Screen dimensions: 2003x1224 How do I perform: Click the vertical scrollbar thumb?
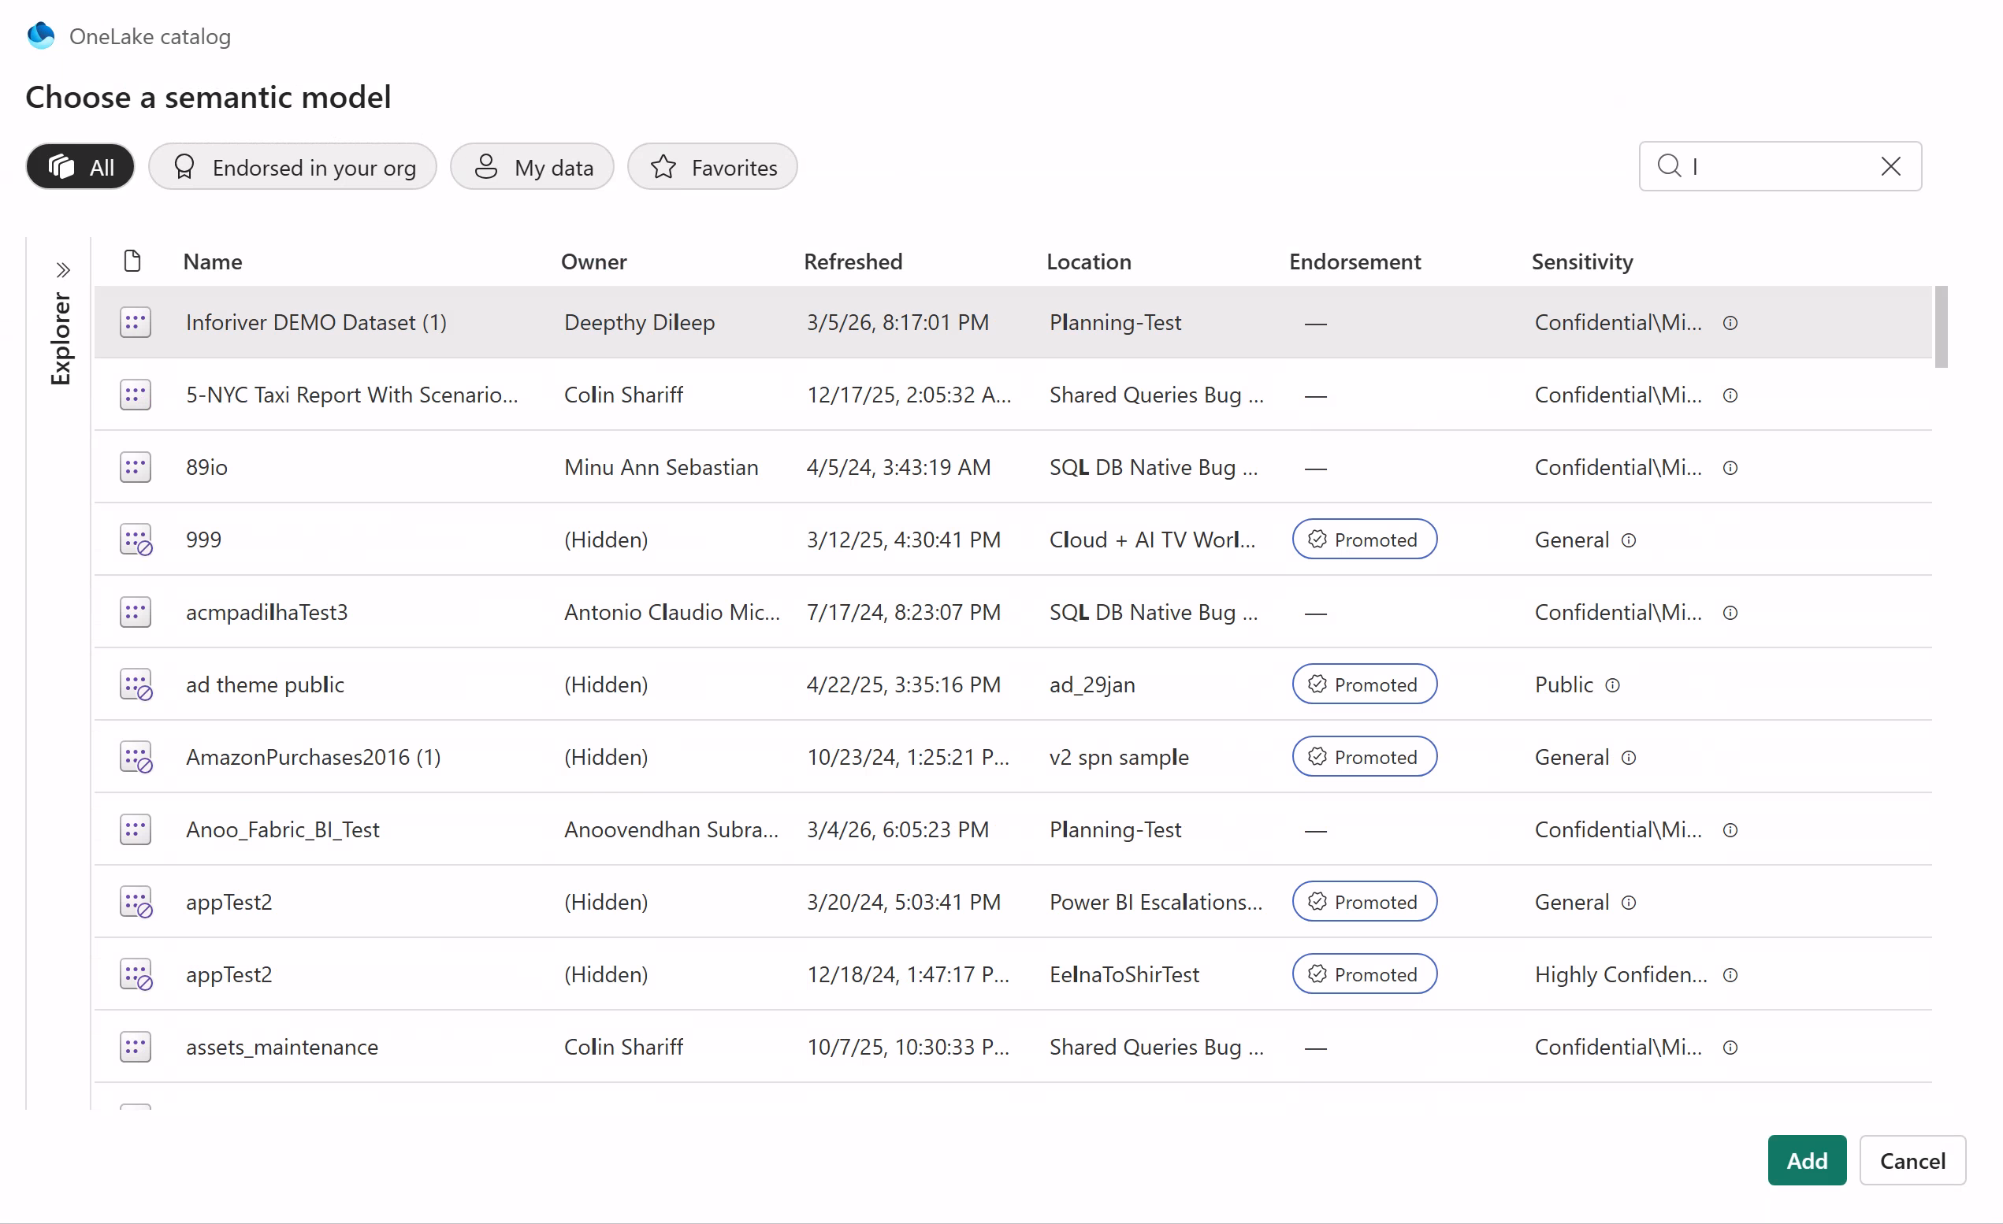[1941, 327]
